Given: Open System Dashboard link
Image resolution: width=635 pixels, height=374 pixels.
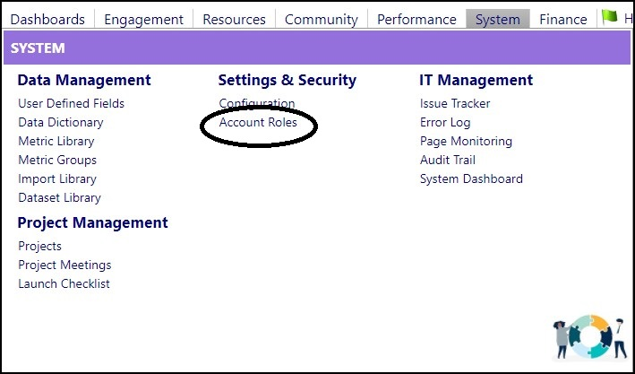Looking at the screenshot, I should tap(471, 178).
